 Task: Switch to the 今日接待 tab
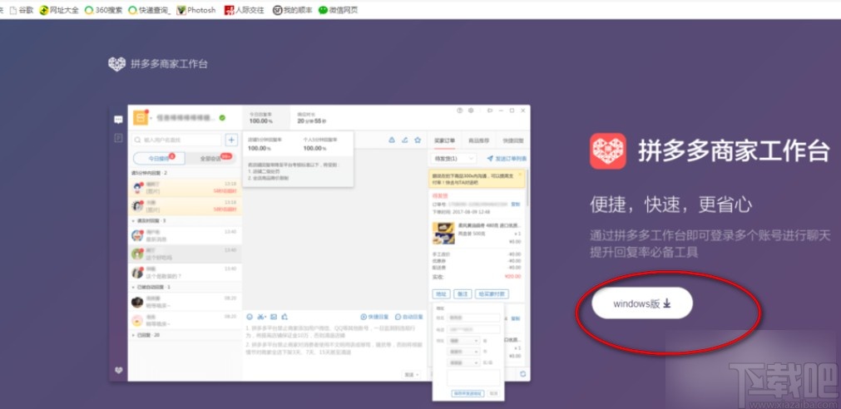coord(159,159)
